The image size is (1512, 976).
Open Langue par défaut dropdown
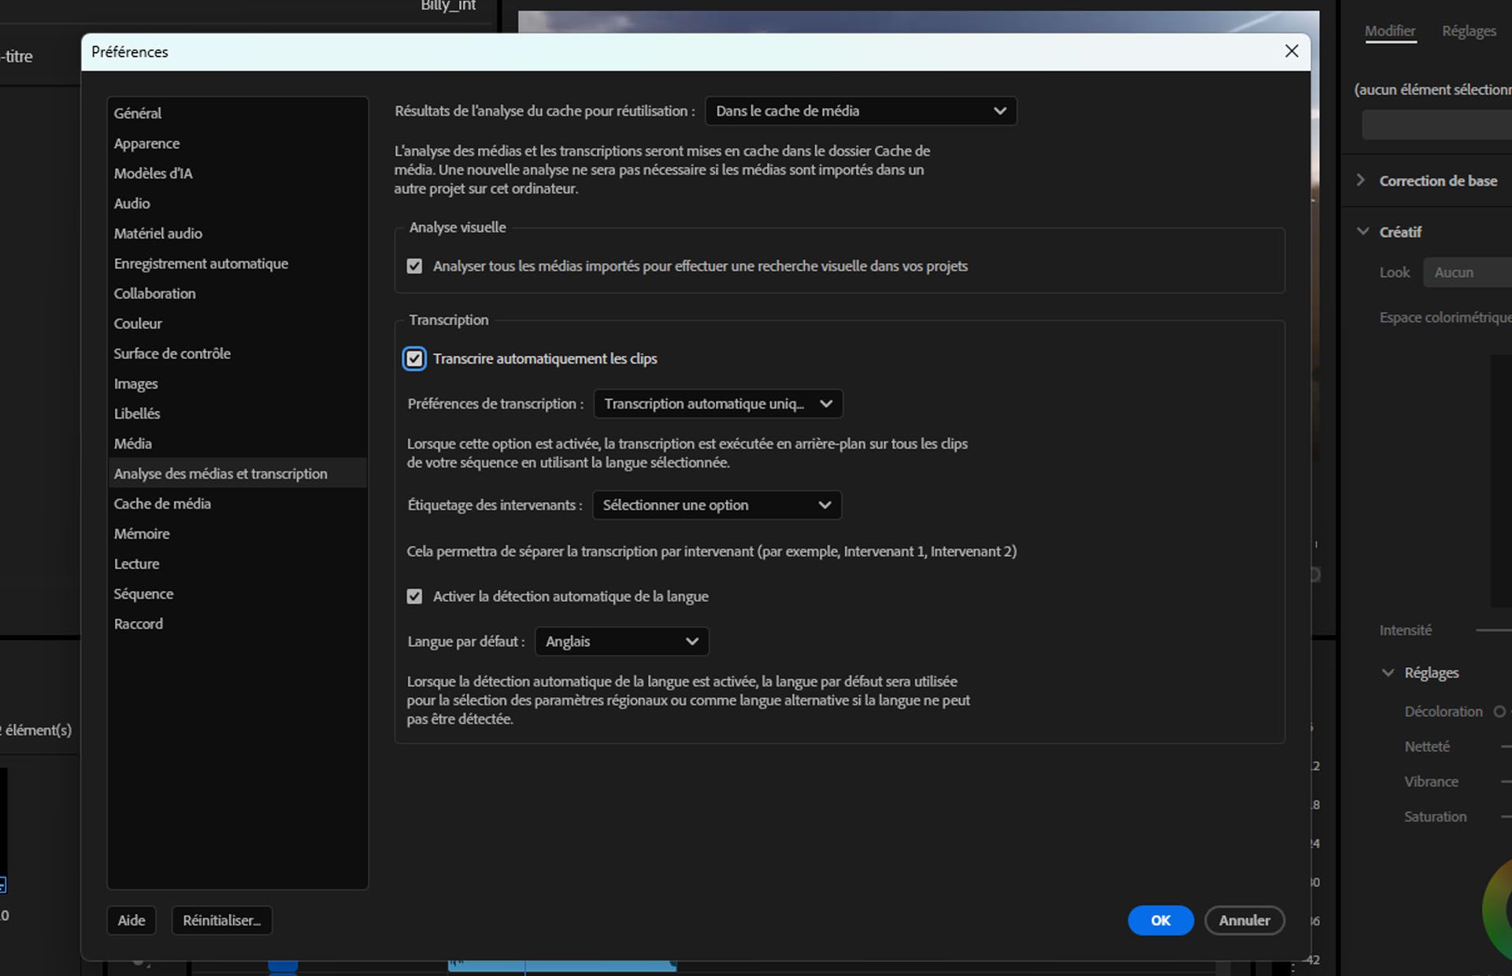tap(621, 641)
